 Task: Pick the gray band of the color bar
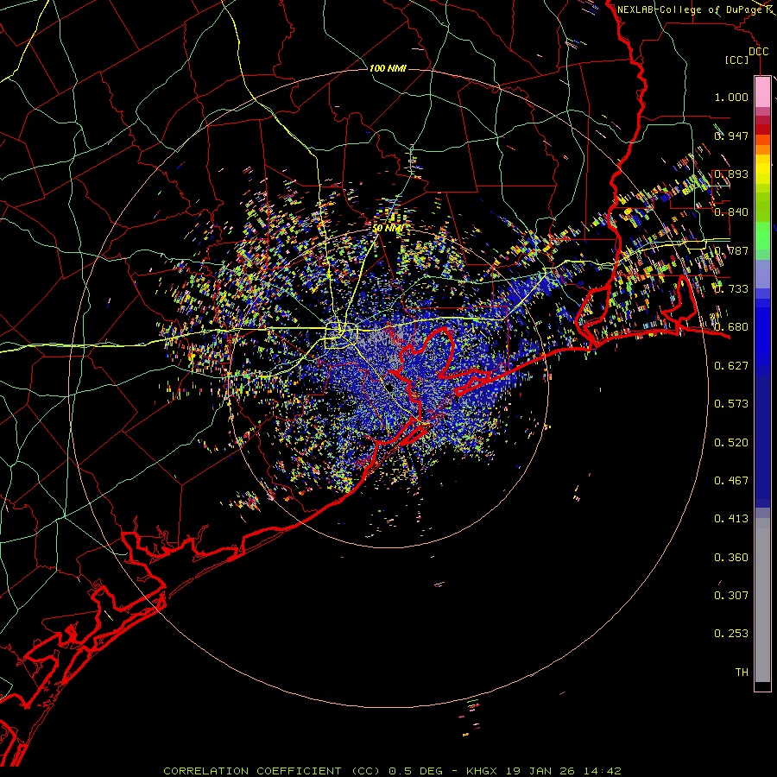[x=762, y=600]
